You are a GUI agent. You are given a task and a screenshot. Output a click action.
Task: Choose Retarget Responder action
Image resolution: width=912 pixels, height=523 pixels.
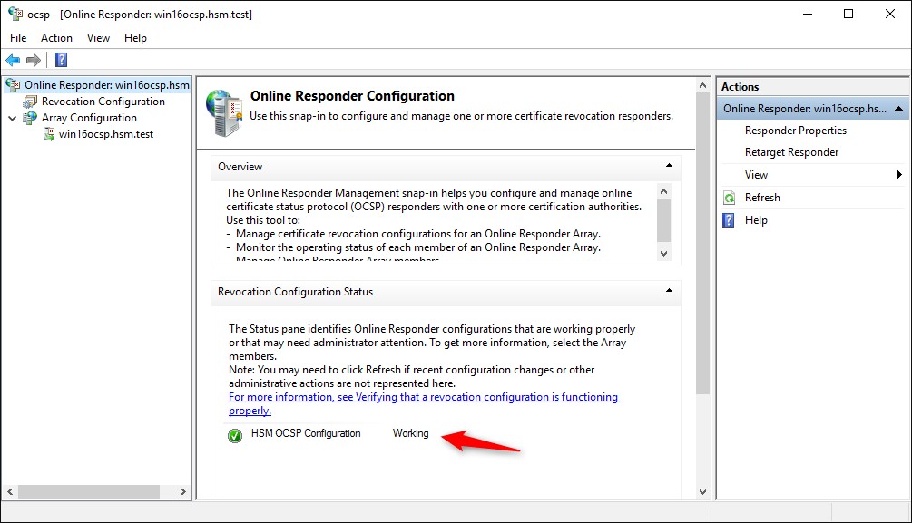[791, 152]
